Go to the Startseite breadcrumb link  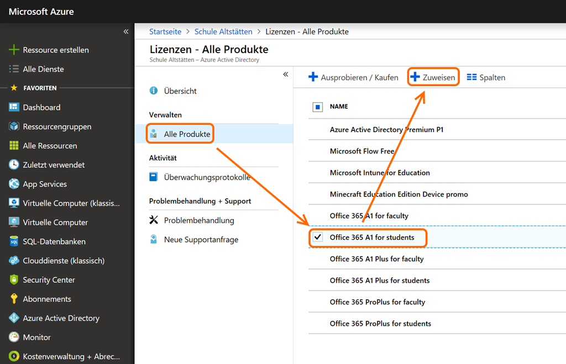point(165,31)
